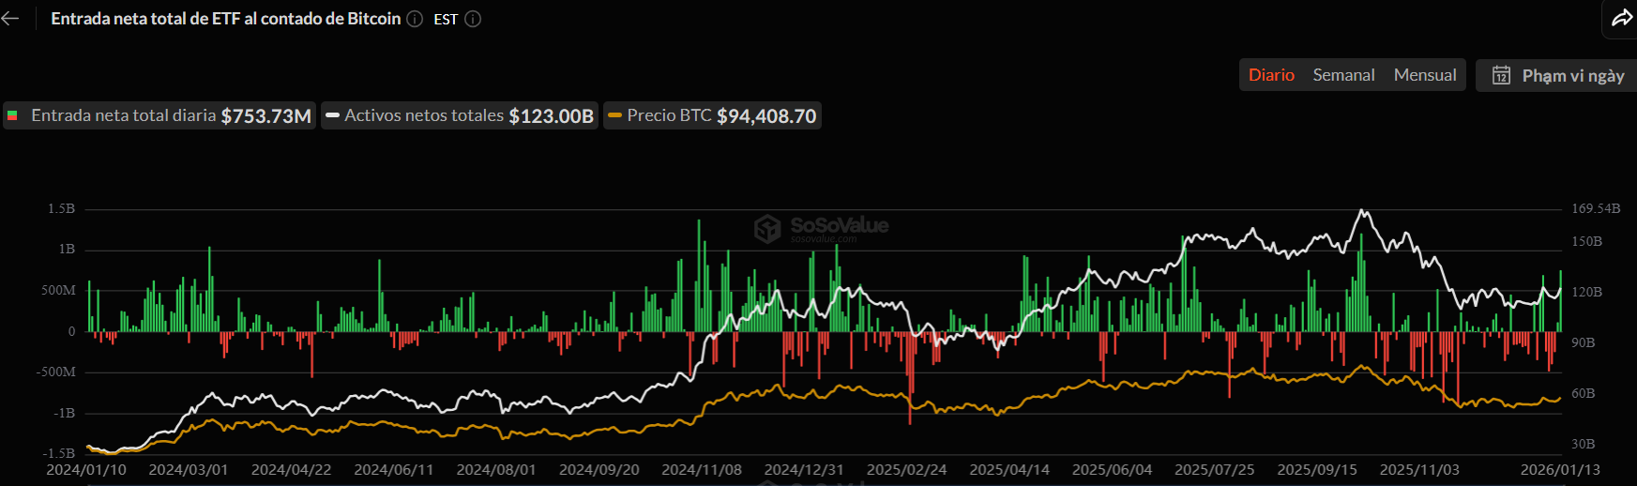Click the 2024/11/08 date axis label
Viewport: 1637px width, 486px height.
tap(701, 469)
